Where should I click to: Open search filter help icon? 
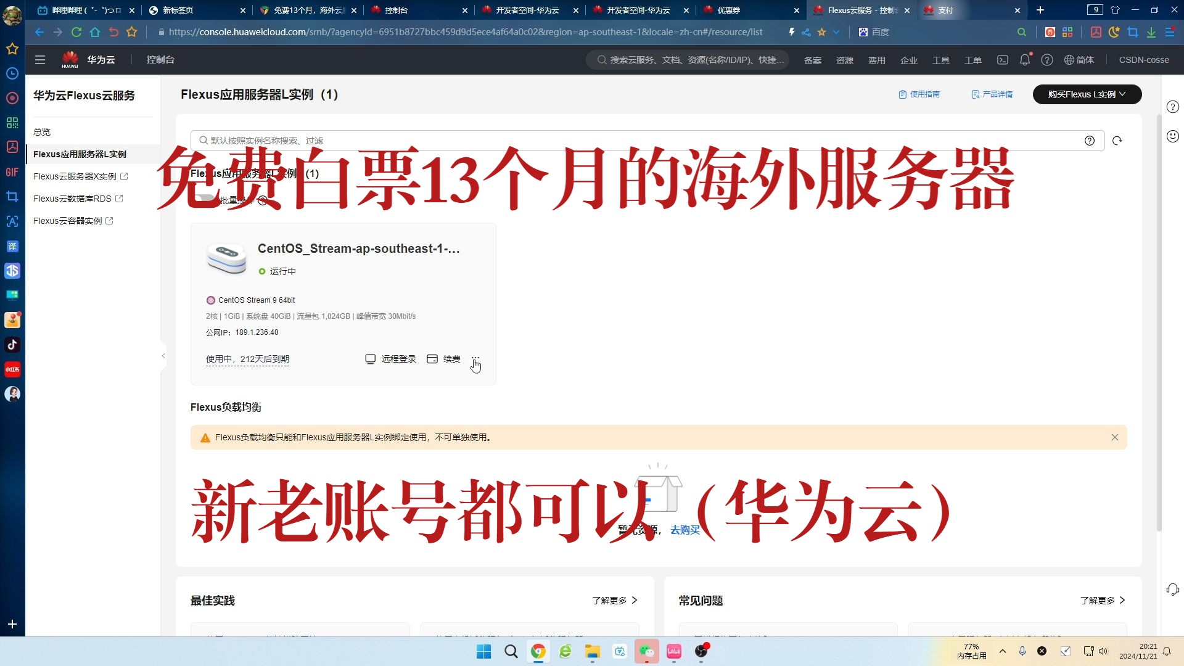pos(1090,141)
